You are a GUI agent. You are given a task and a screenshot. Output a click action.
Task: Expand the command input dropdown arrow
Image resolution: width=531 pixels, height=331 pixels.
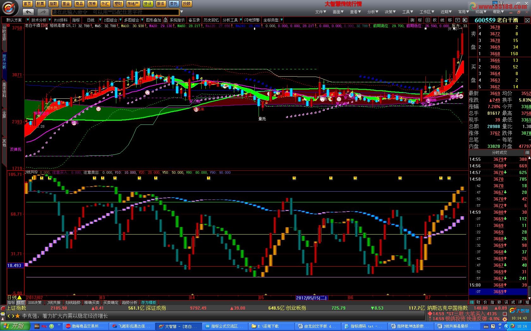point(181,12)
